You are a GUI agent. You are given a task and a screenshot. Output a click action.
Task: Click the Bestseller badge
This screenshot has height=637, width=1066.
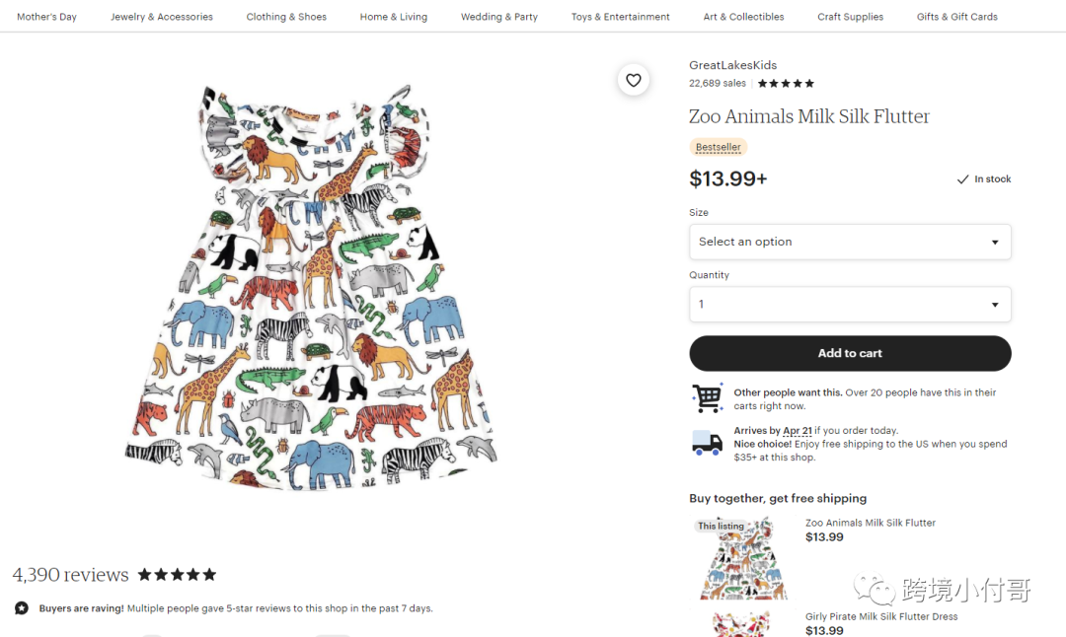pos(718,147)
